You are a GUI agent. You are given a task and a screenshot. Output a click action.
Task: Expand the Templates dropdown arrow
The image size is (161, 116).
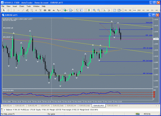click(x=121, y=10)
